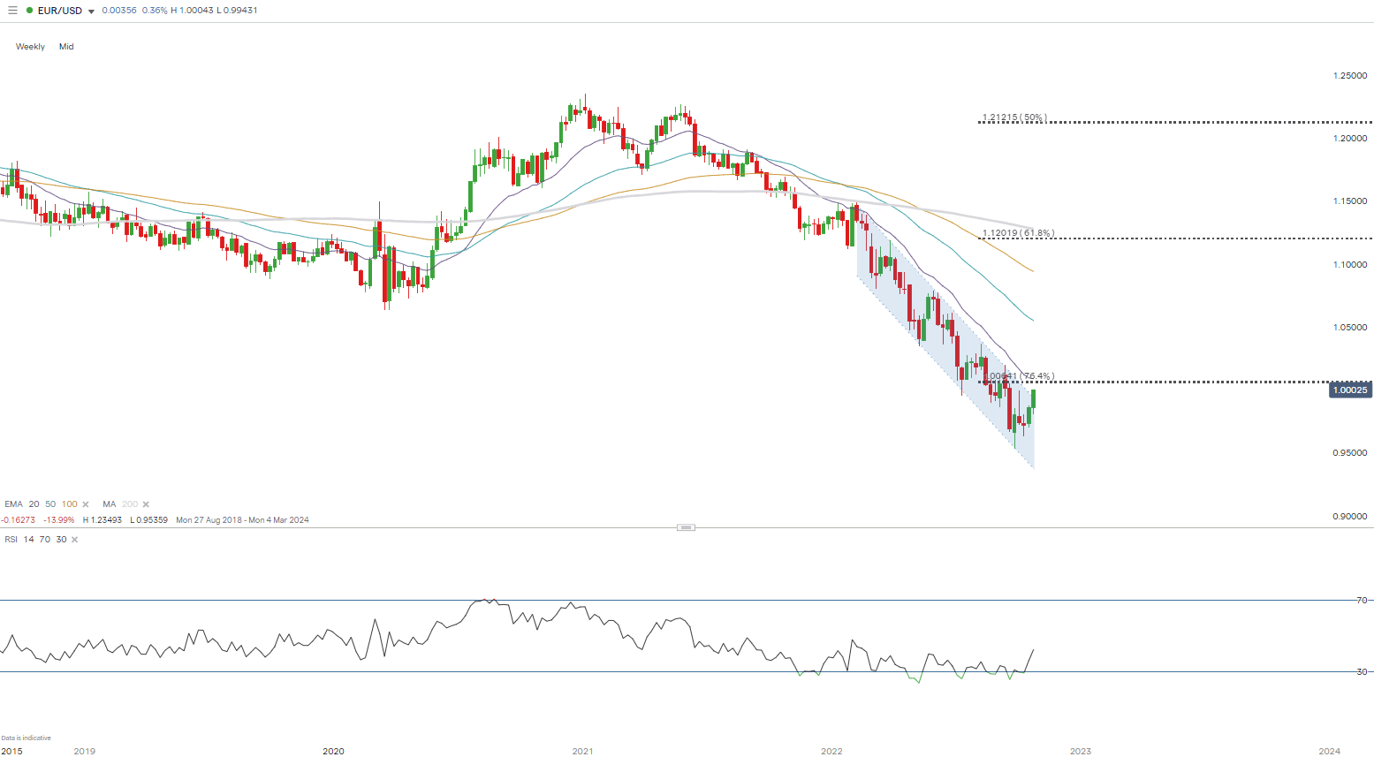The height and width of the screenshot is (757, 1374).
Task: Click the 1.21215 (50%) Fibonacci level label
Action: 1014,117
